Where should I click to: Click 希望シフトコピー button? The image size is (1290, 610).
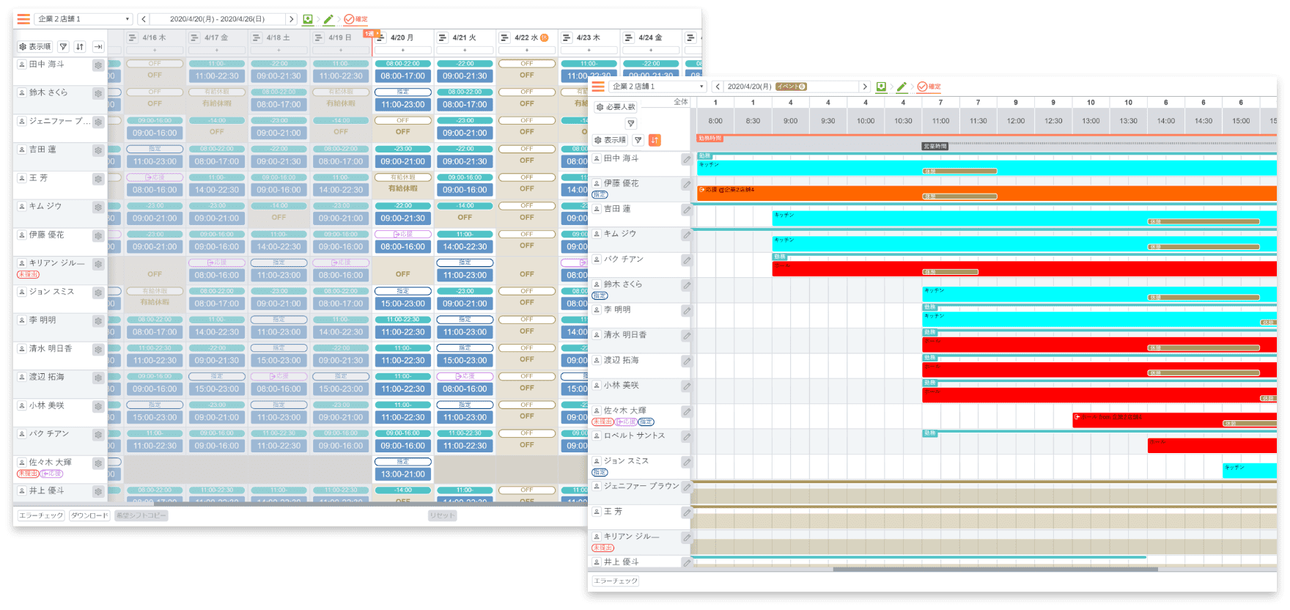click(x=141, y=515)
